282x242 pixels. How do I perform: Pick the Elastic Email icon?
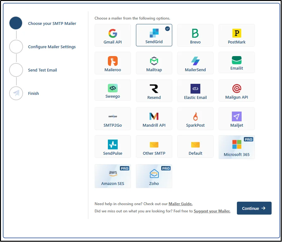tap(195, 89)
